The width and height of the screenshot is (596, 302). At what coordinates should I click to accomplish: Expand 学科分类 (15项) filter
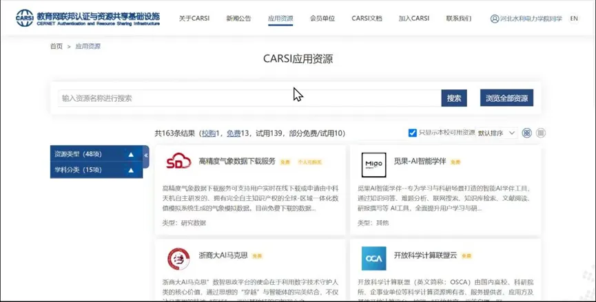[96, 170]
